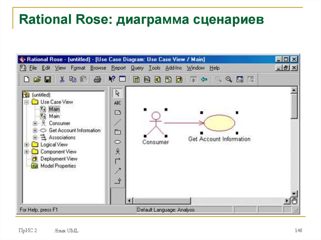Click the horizontal scrollbar right arrow

pyautogui.click(x=287, y=201)
